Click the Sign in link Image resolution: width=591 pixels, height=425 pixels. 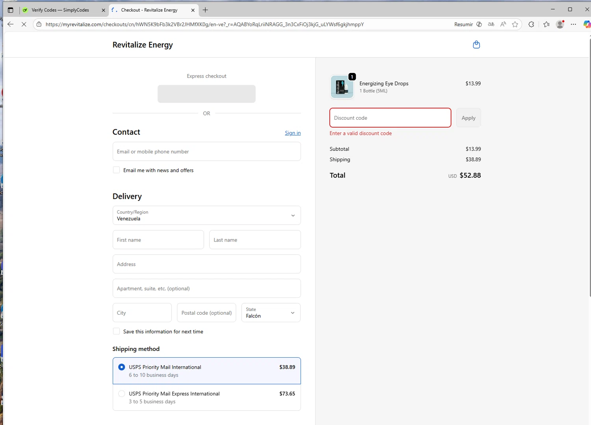coord(293,133)
